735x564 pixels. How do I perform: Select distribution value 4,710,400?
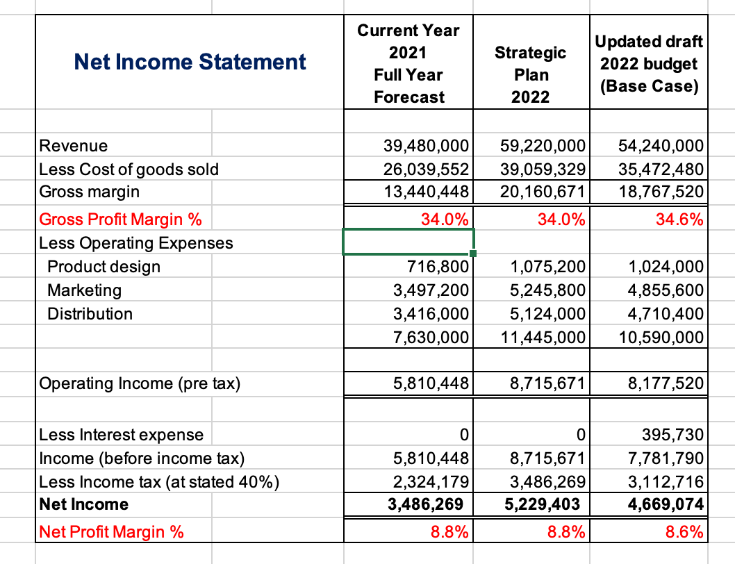[x=666, y=313]
